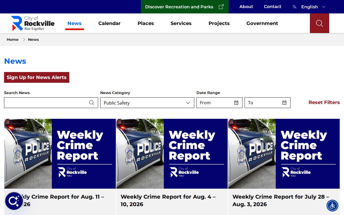
Task: Click Reset Filters
Action: click(x=324, y=102)
